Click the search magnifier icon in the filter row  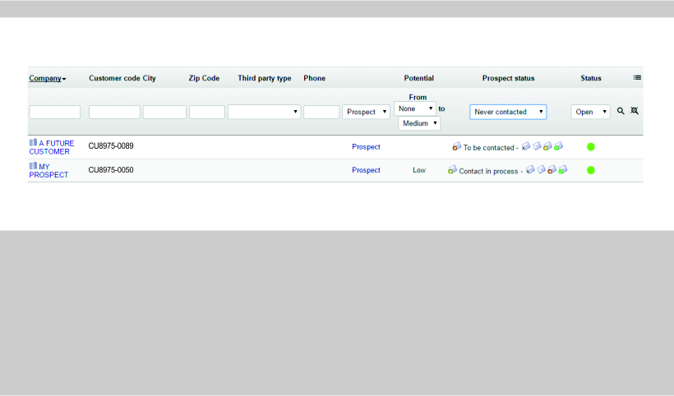621,111
